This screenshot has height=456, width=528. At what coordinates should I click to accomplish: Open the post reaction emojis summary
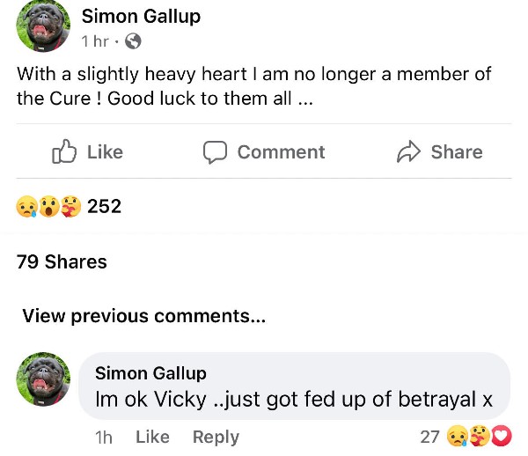tap(48, 207)
